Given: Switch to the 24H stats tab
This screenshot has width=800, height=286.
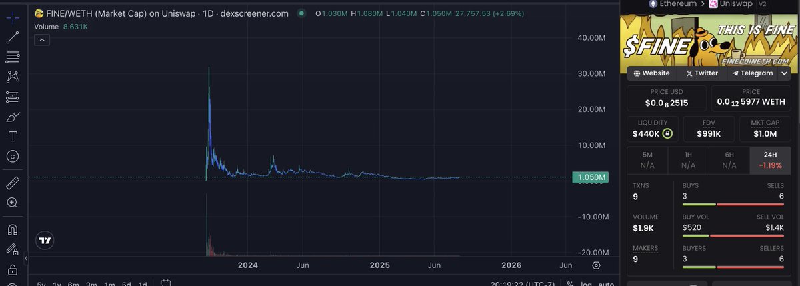Looking at the screenshot, I should click(x=771, y=159).
